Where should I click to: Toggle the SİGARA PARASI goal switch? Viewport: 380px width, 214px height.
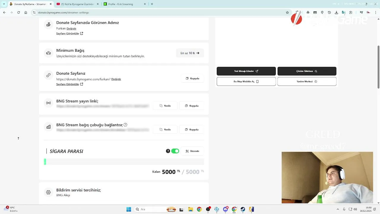pos(175,151)
